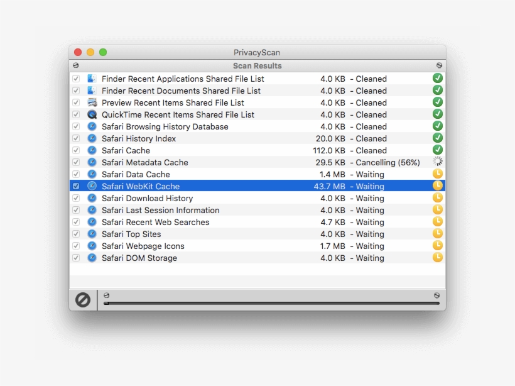This screenshot has height=386, width=515.
Task: Click the green zoom button of PrivacyScan window
Action: (103, 52)
